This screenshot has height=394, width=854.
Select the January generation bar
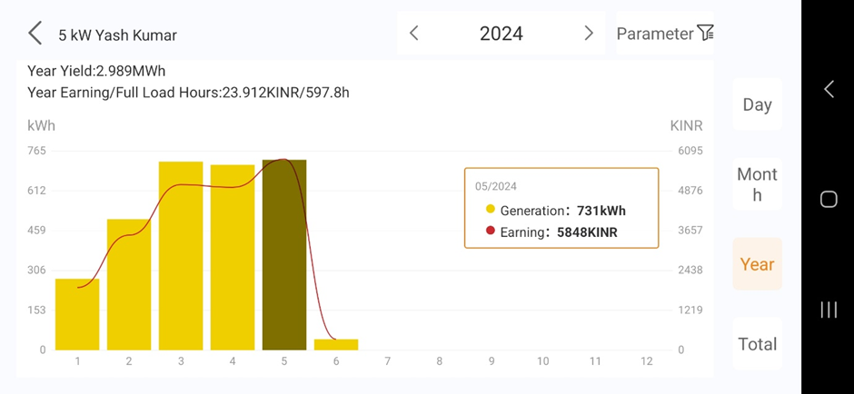77,314
